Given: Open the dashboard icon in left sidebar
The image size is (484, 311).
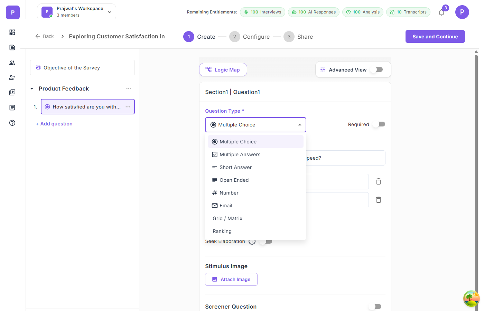Looking at the screenshot, I should 12,32.
